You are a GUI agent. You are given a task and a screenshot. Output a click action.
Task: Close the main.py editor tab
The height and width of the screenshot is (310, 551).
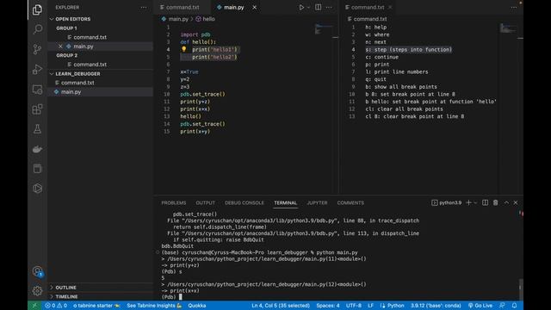point(255,7)
